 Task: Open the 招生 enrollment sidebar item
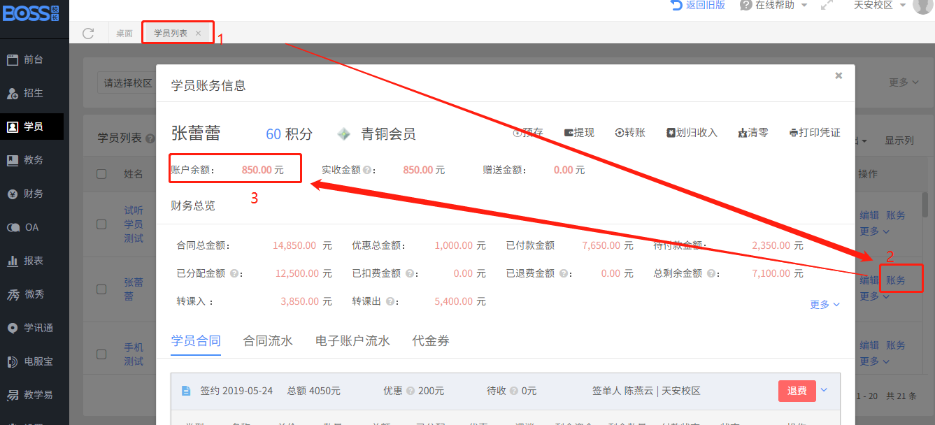click(x=32, y=93)
